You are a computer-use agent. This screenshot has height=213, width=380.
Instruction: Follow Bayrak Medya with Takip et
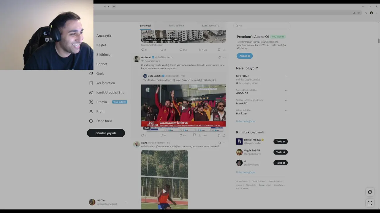(x=281, y=141)
